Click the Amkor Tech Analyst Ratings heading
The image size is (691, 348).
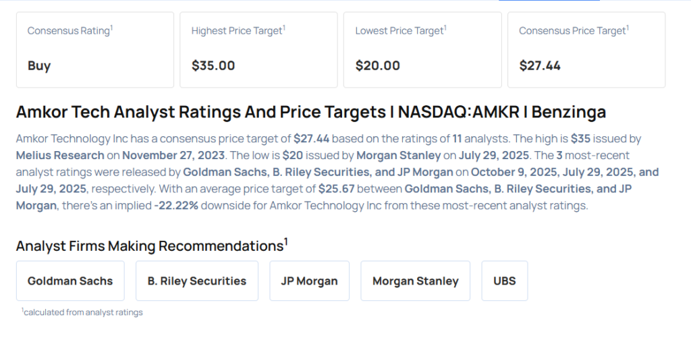pyautogui.click(x=310, y=111)
